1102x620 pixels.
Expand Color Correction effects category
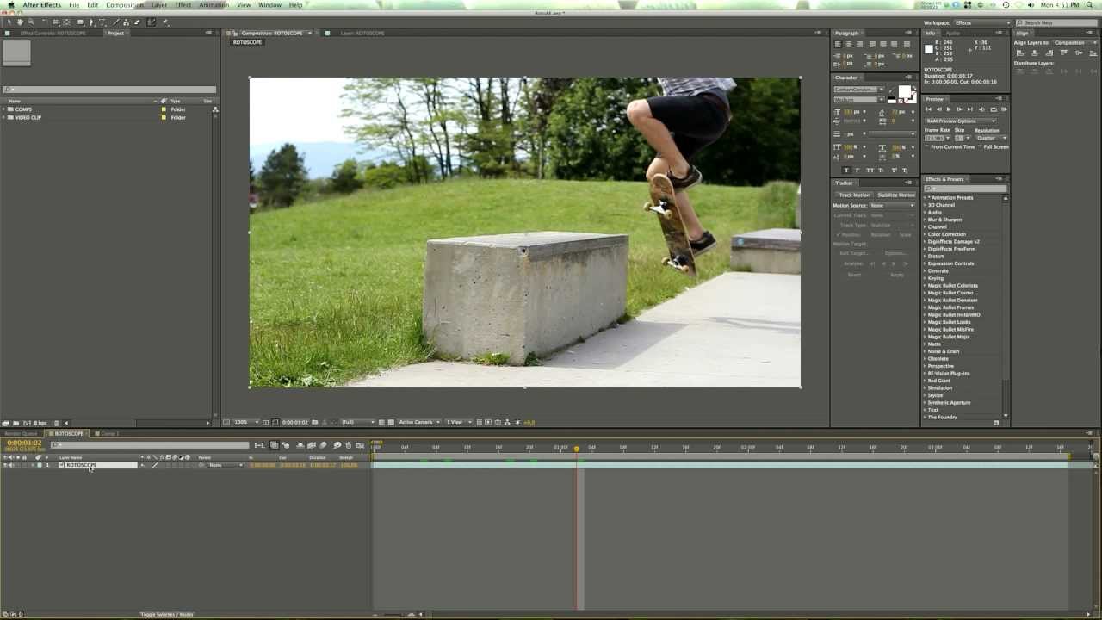click(926, 234)
